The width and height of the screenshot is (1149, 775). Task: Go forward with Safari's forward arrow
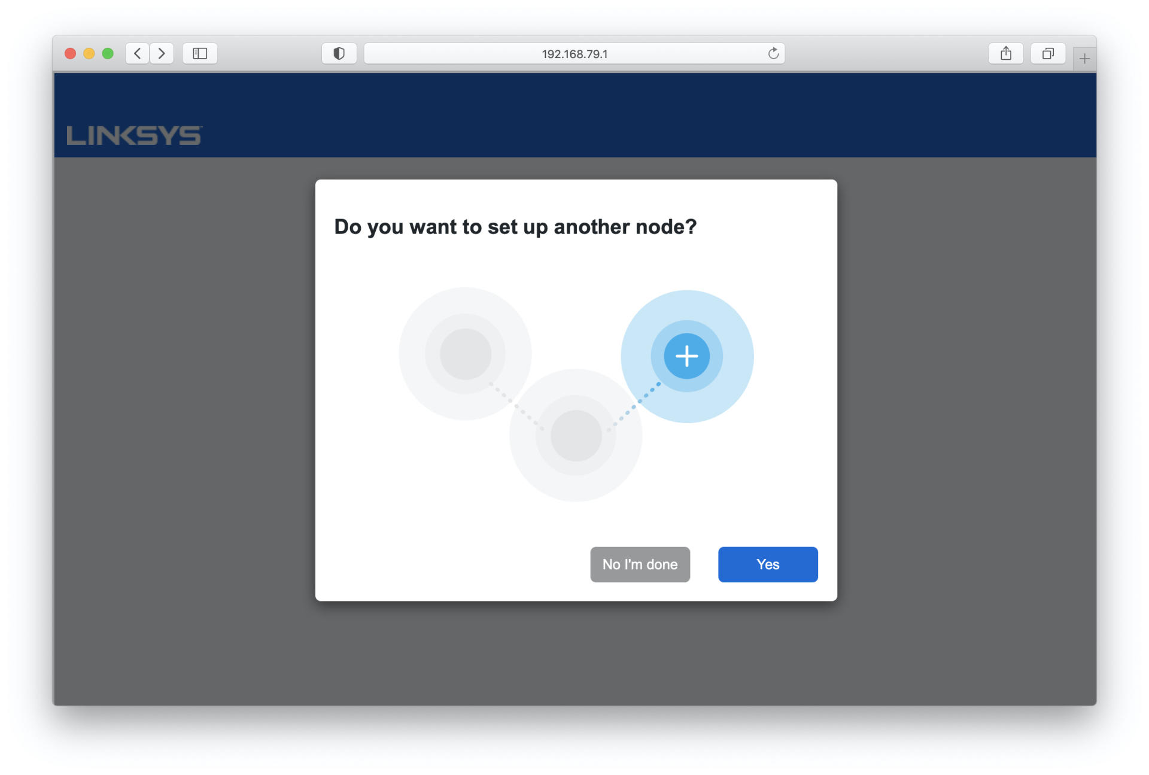pos(162,54)
